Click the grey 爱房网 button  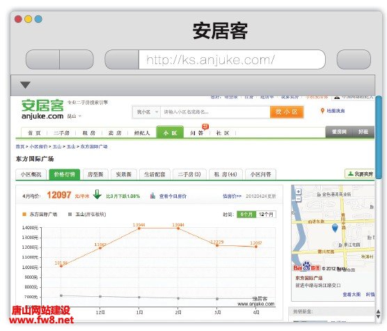[x=339, y=132]
